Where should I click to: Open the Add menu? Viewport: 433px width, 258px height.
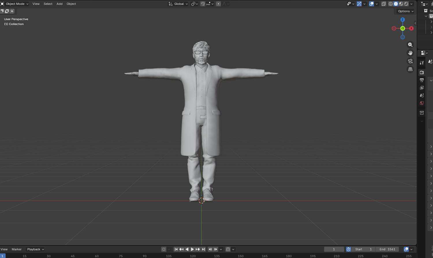tap(59, 4)
